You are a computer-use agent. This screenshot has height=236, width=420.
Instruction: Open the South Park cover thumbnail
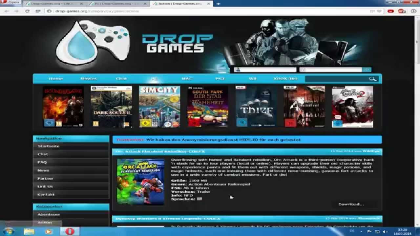click(208, 107)
